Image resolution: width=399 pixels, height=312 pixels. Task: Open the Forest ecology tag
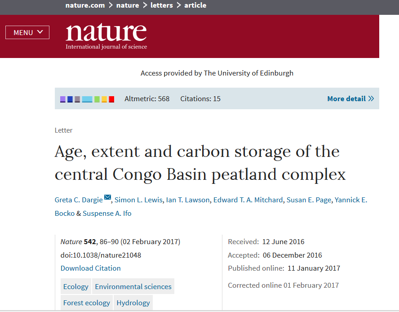point(87,303)
